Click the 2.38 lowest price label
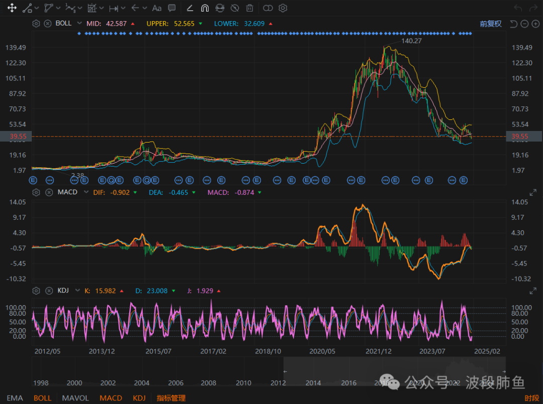 coord(77,176)
